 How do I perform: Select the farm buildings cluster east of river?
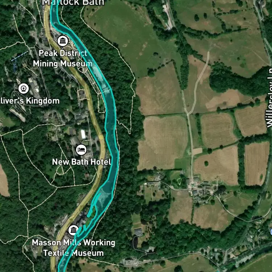pyautogui.click(x=202, y=188)
